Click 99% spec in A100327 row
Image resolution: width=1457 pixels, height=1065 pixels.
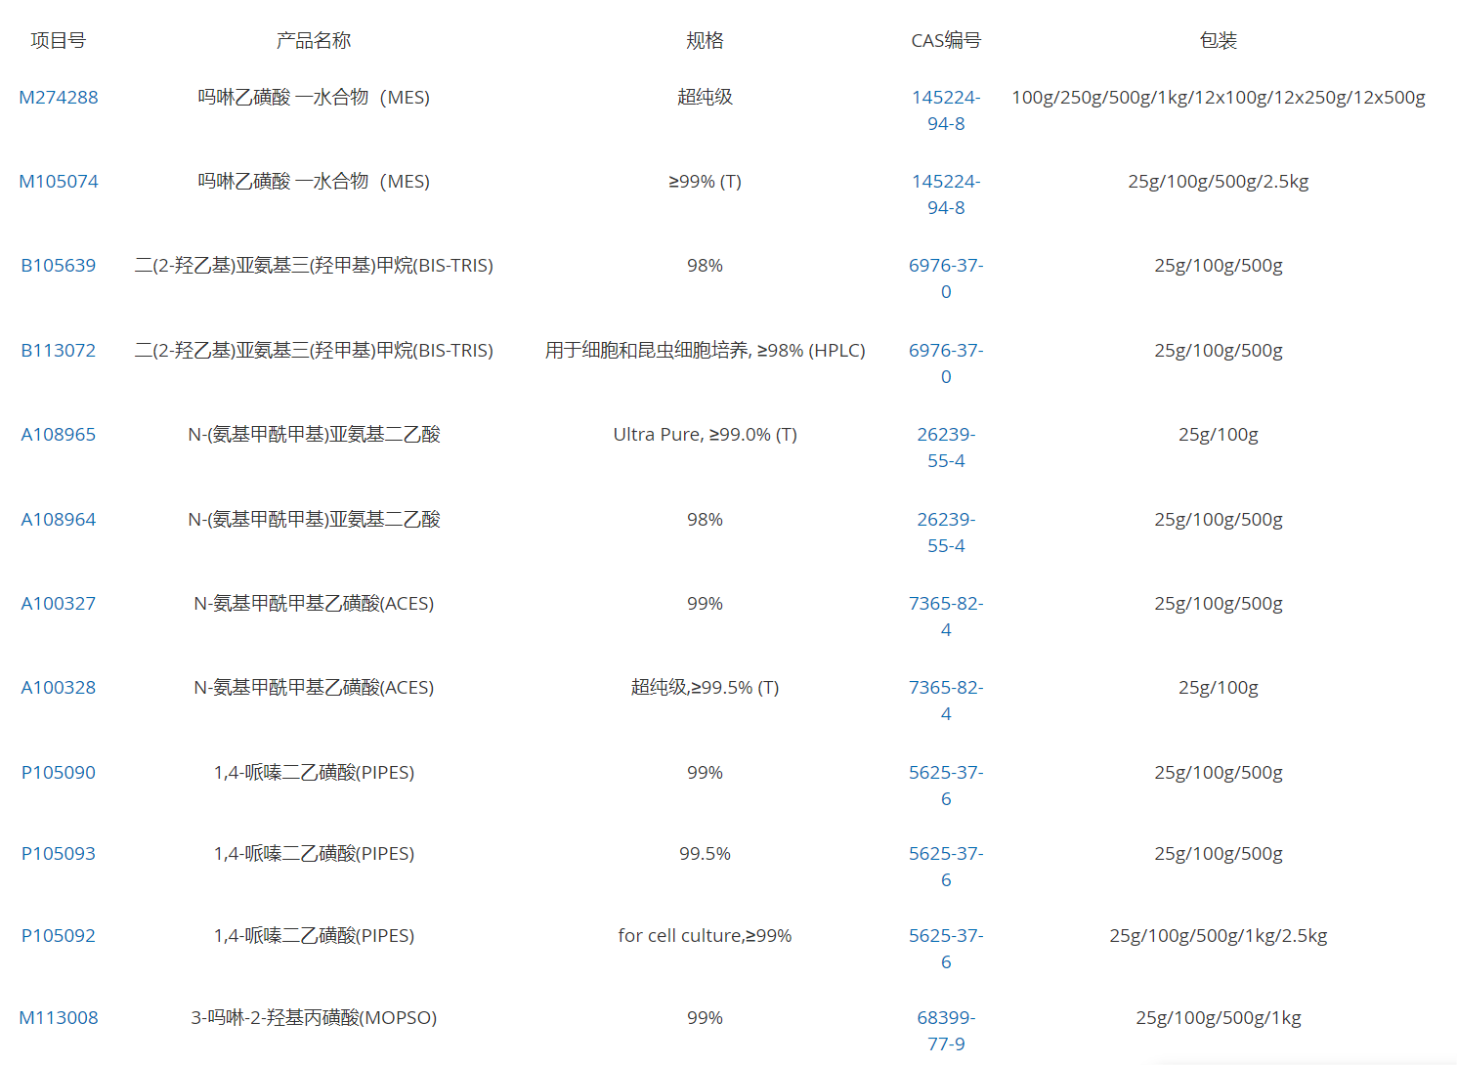pyautogui.click(x=705, y=604)
